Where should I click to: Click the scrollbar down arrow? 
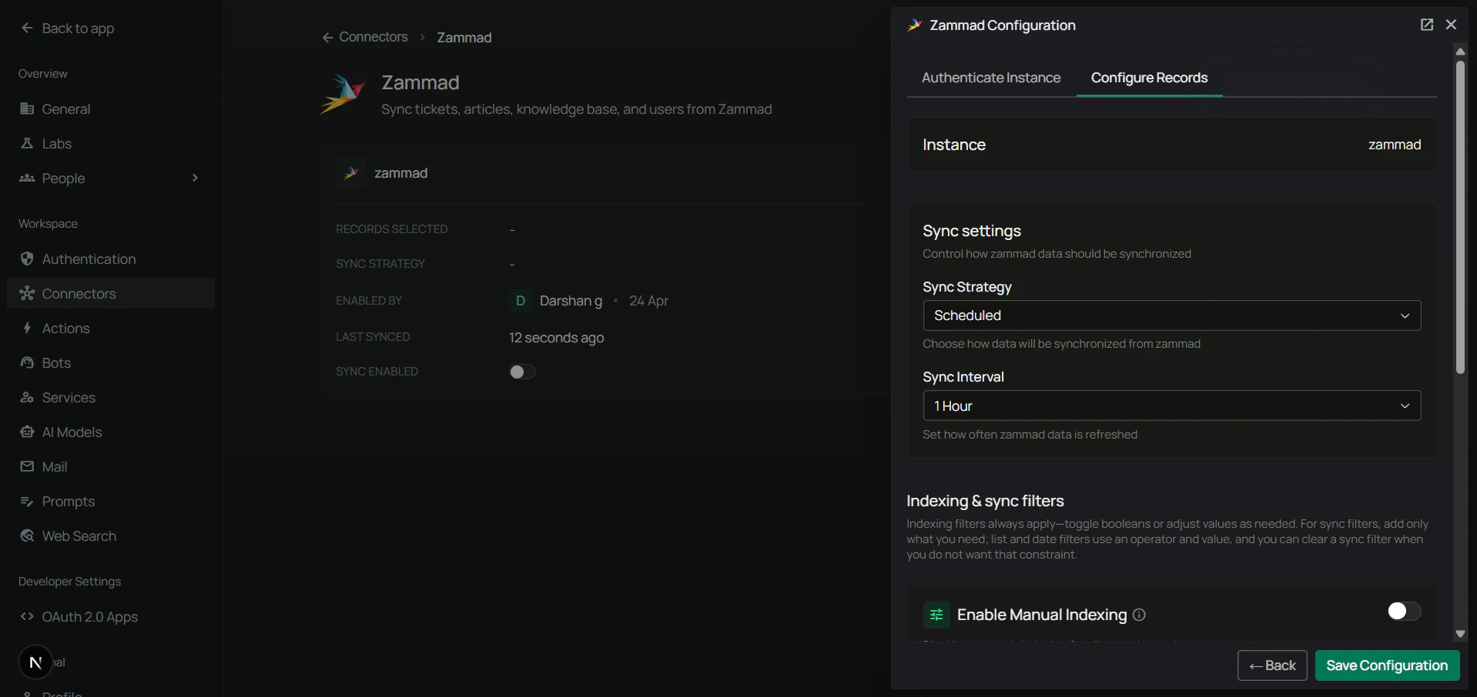[1460, 634]
